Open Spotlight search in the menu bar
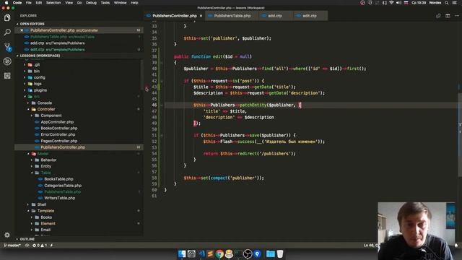This screenshot has width=462, height=260. point(447,3)
